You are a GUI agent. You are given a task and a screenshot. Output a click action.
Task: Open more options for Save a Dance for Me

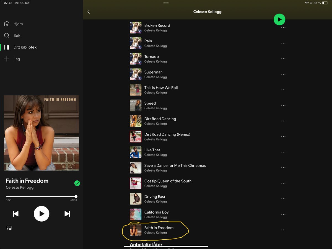coord(283,168)
